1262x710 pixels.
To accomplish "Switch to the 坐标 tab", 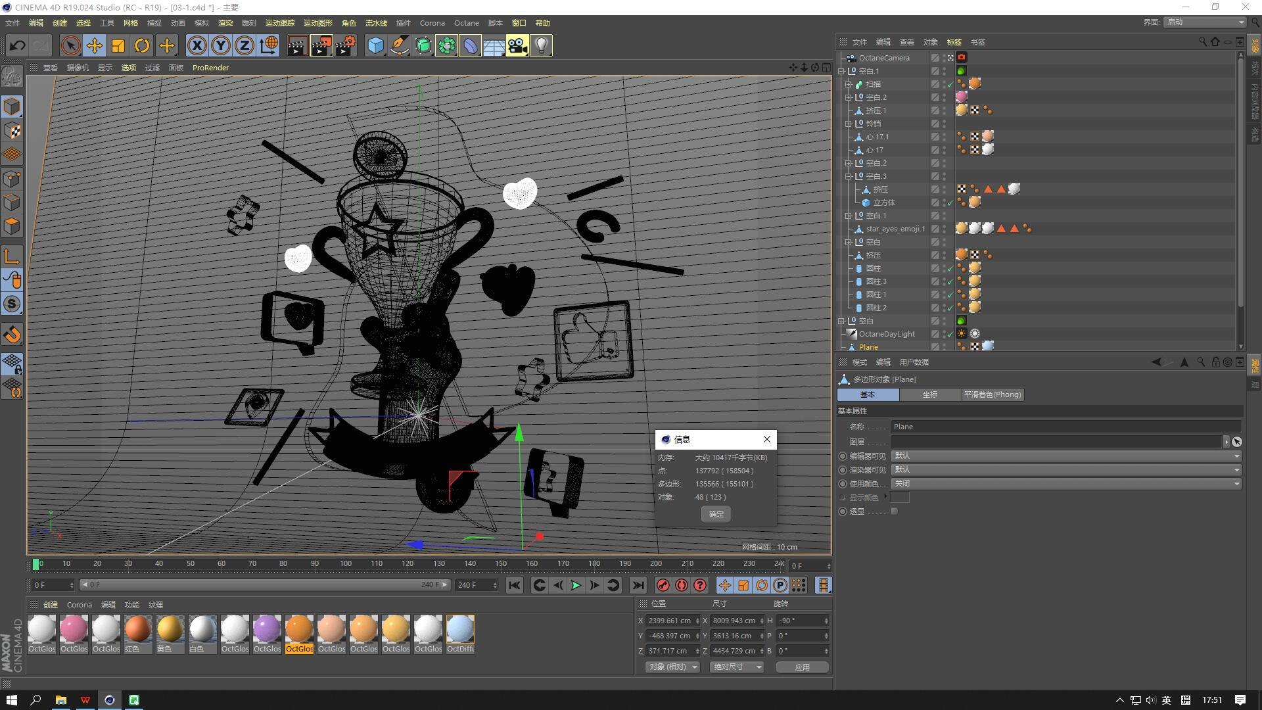I will [x=929, y=394].
